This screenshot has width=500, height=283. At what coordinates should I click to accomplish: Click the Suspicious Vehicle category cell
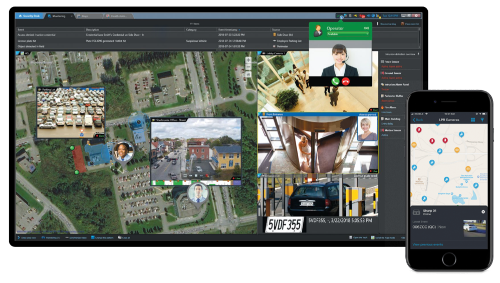click(x=196, y=40)
